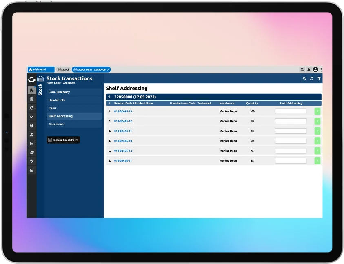This screenshot has width=344, height=264.
Task: Open the three-dot more options menu
Action: [x=321, y=70]
